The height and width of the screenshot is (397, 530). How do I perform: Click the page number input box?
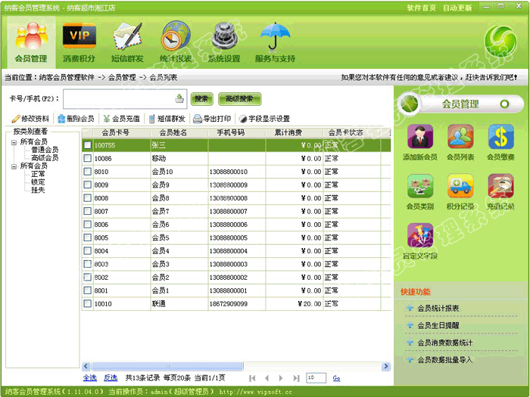[x=316, y=378]
